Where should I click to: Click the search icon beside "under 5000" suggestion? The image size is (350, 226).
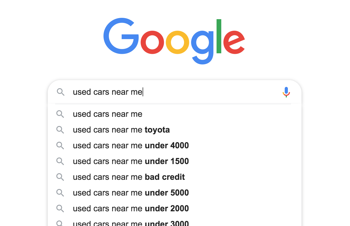[x=60, y=193]
